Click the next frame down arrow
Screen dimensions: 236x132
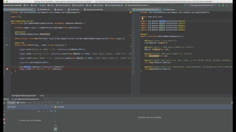(48, 111)
